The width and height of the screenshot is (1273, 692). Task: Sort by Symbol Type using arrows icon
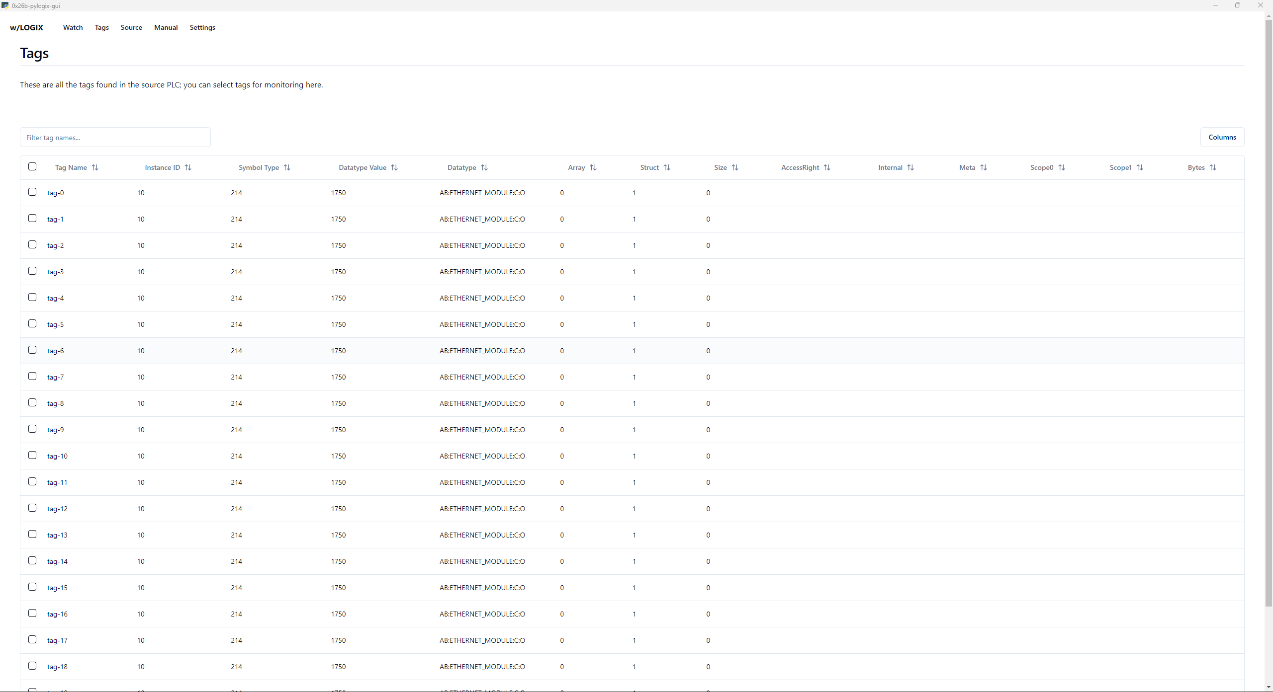tap(287, 167)
